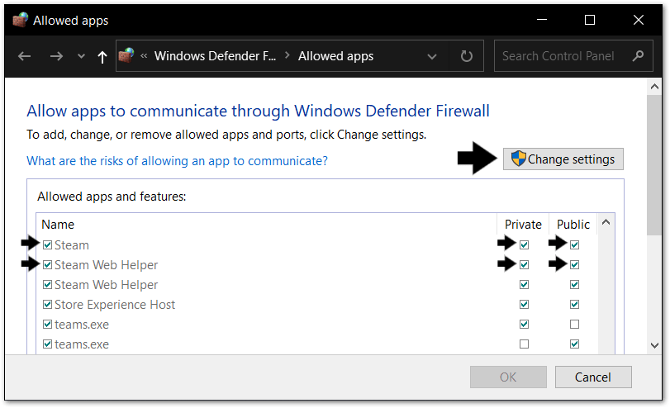Image resolution: width=670 pixels, height=408 pixels.
Task: Click the breadcrumb overflow double chevron
Action: click(144, 56)
